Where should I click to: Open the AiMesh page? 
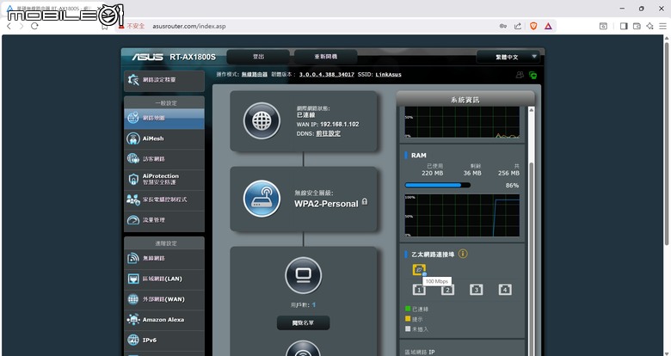pyautogui.click(x=164, y=138)
